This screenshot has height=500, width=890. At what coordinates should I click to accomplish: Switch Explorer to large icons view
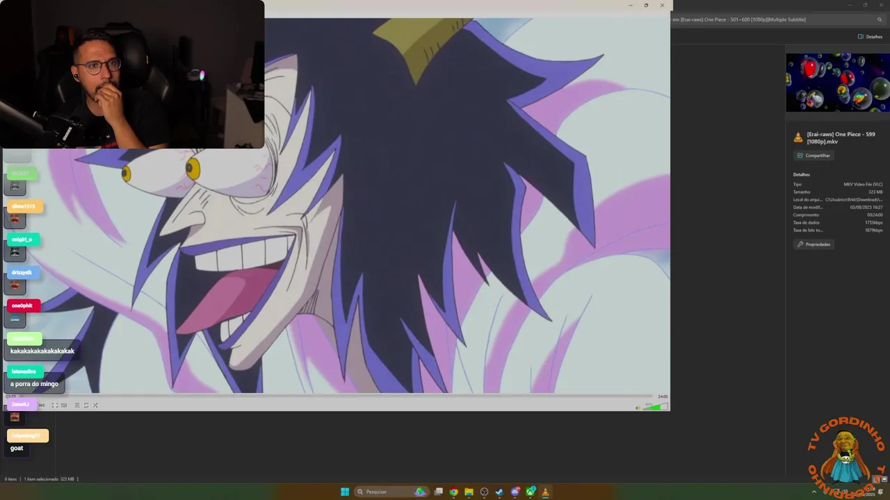click(x=884, y=479)
